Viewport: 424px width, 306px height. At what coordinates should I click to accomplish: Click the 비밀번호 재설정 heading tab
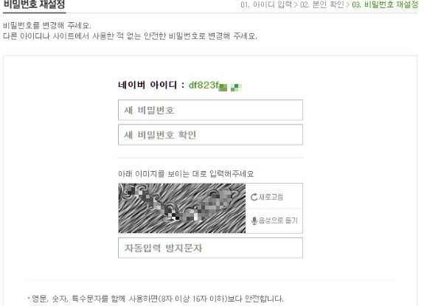pyautogui.click(x=34, y=5)
